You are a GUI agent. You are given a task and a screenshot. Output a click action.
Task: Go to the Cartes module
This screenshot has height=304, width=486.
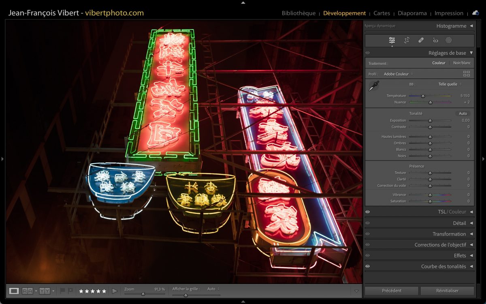[382, 13]
